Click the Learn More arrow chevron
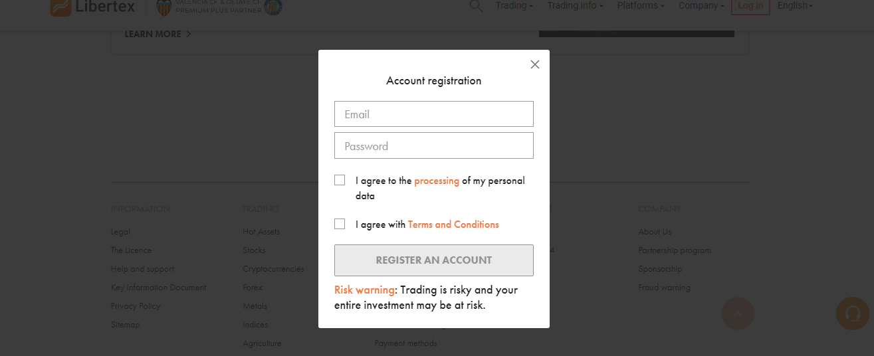The height and width of the screenshot is (356, 874). point(189,34)
